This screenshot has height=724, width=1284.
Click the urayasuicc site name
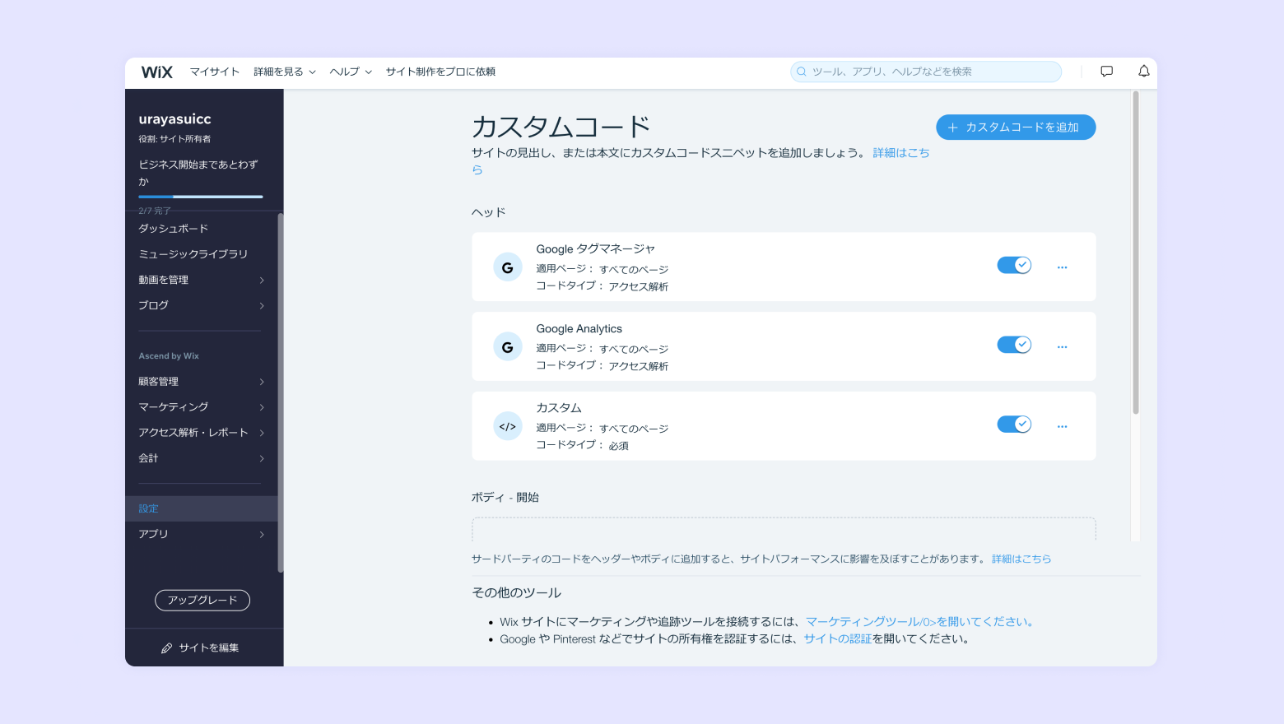pyautogui.click(x=174, y=119)
